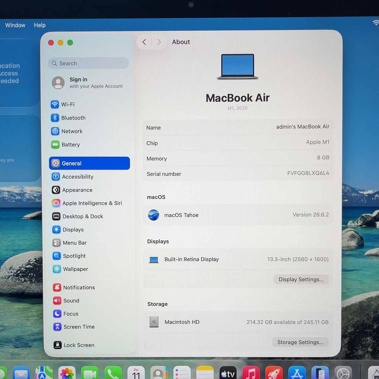
Task: Click the 8 GB memory value
Action: [x=323, y=158]
